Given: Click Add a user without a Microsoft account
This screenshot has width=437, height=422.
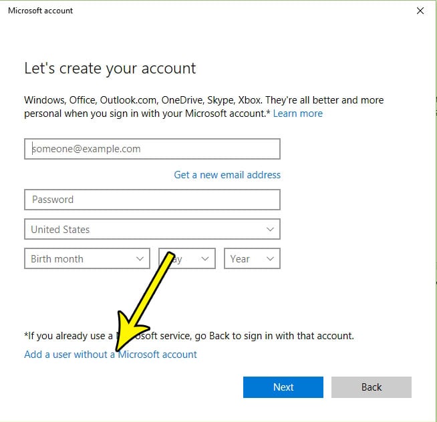Looking at the screenshot, I should pos(110,355).
